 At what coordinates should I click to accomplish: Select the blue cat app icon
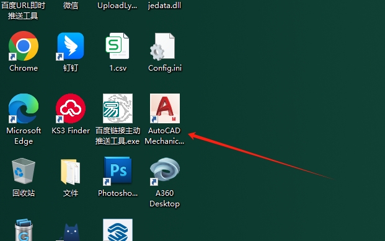(71, 232)
